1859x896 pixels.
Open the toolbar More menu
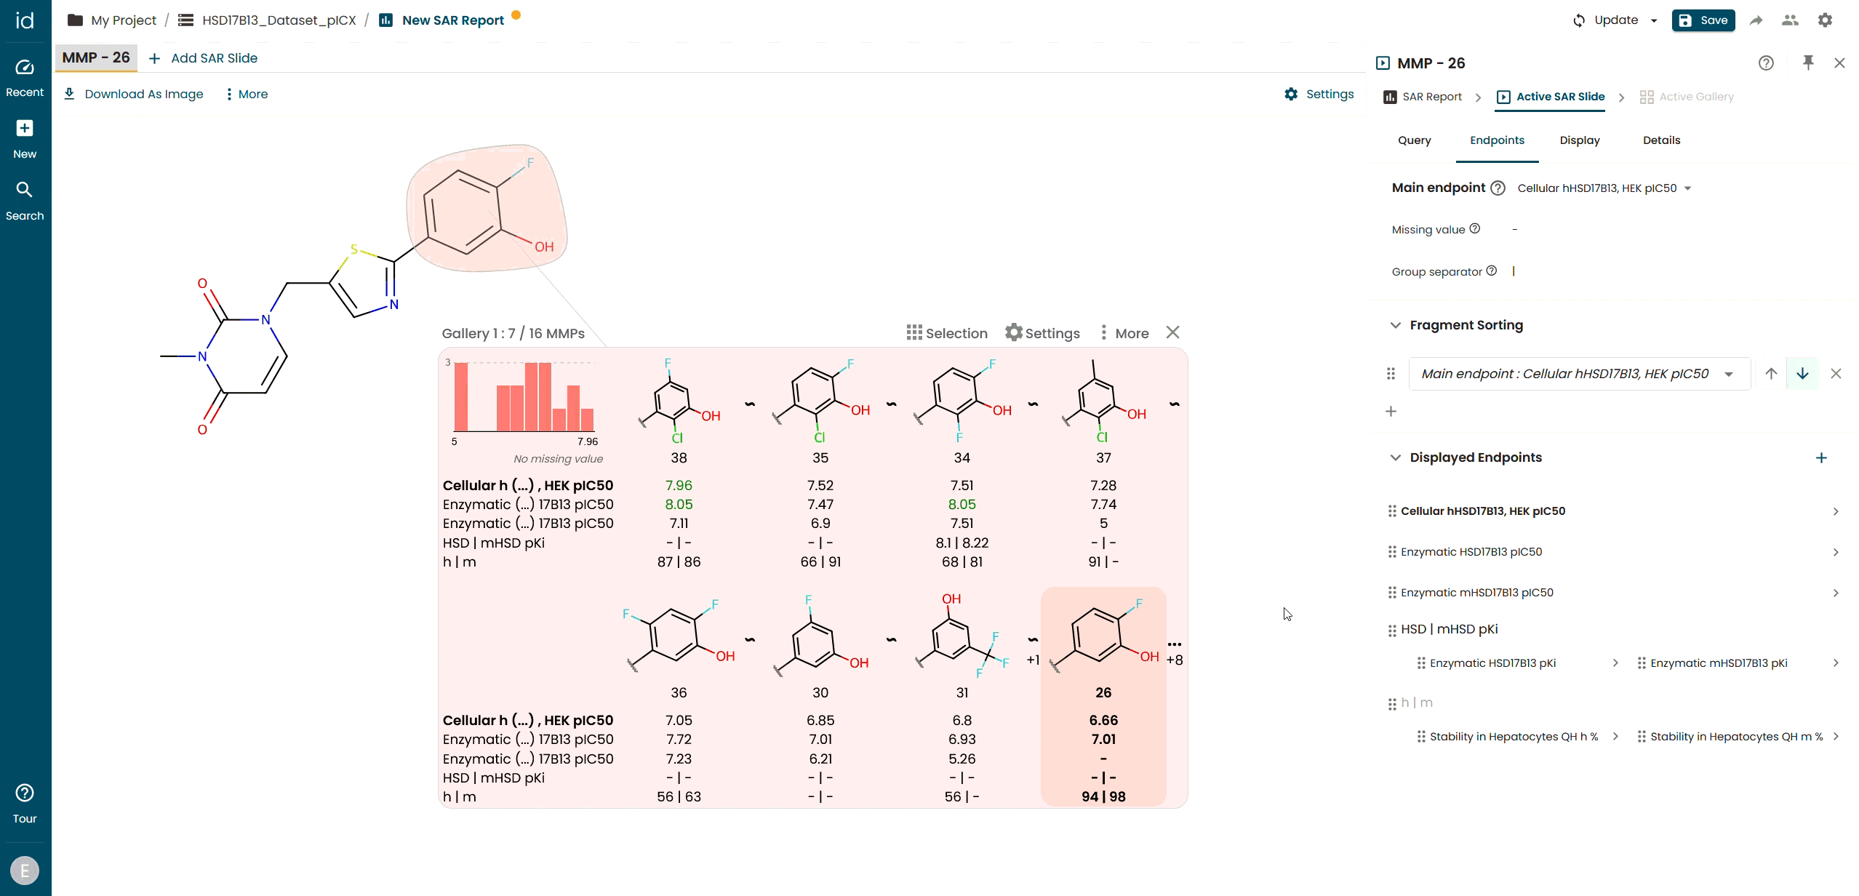pyautogui.click(x=247, y=94)
